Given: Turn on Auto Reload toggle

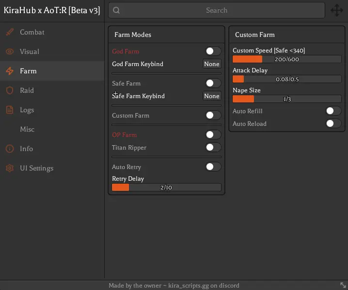Looking at the screenshot, I should [333, 123].
